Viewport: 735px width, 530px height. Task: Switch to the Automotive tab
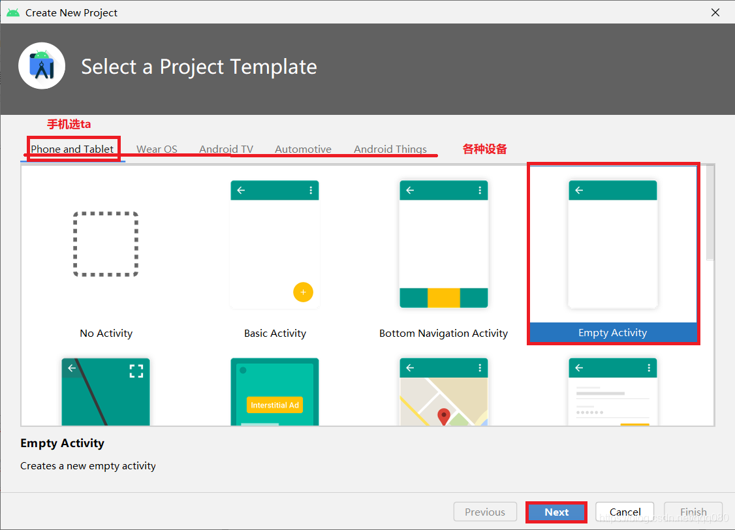(x=303, y=149)
